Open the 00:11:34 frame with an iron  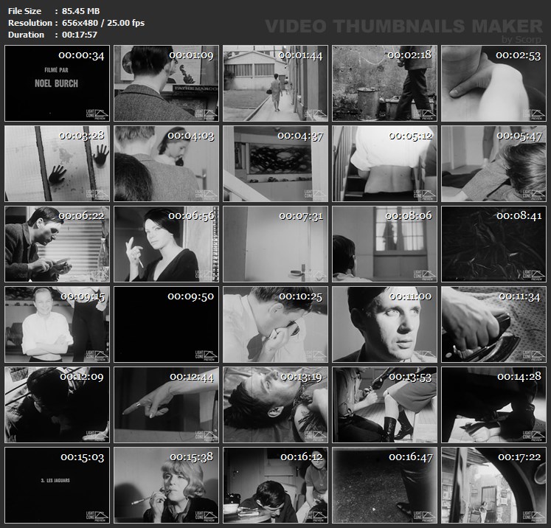493,324
